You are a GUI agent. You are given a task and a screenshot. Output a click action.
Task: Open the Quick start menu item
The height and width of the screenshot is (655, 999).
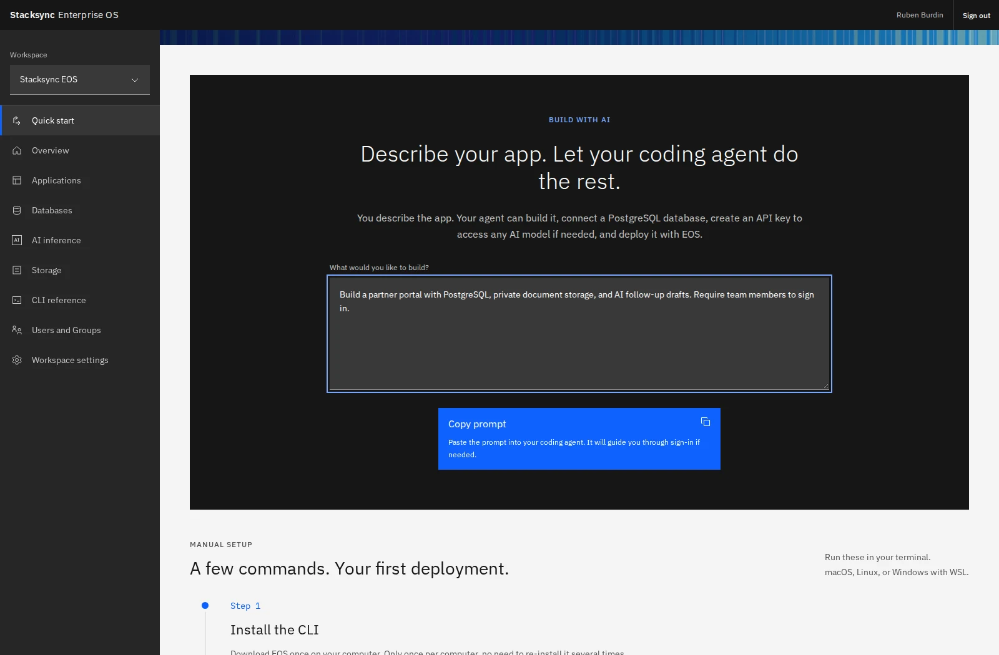coord(80,120)
